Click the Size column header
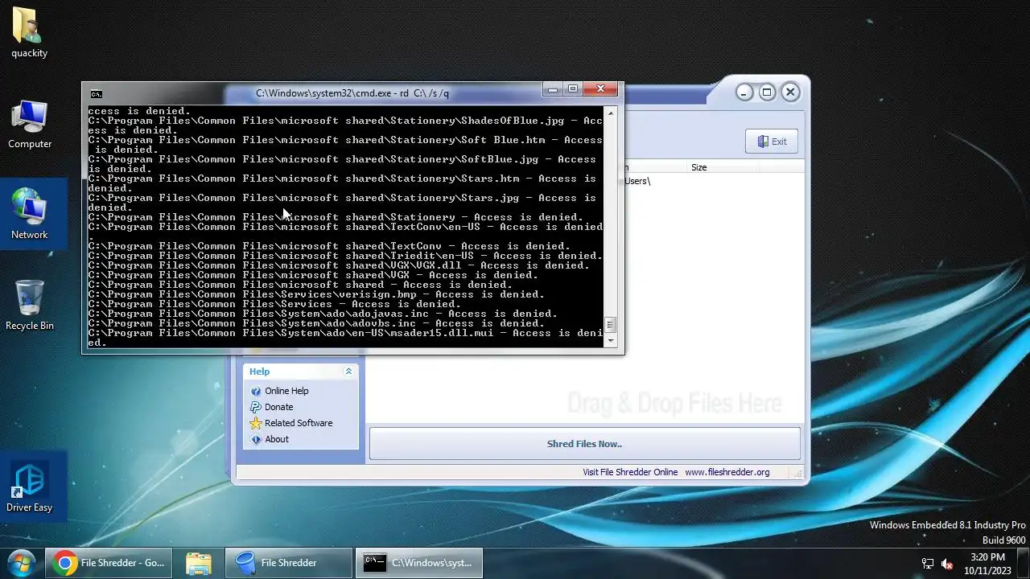The image size is (1030, 579). [x=723, y=167]
